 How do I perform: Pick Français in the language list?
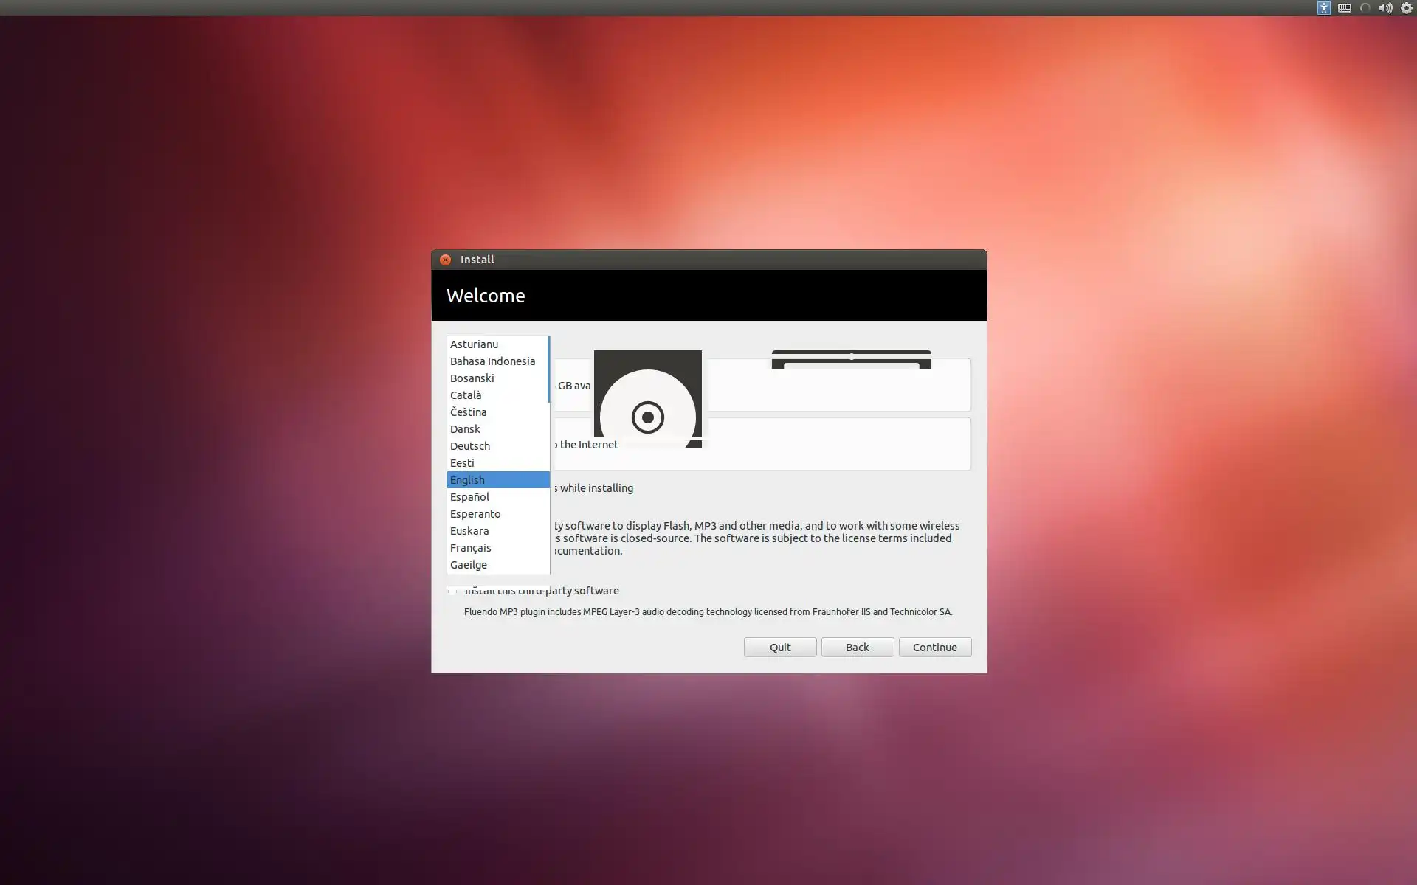pos(470,548)
